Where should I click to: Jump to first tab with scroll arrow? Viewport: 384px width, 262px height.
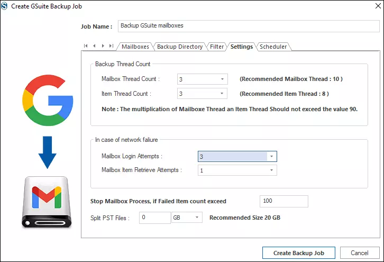(86, 46)
